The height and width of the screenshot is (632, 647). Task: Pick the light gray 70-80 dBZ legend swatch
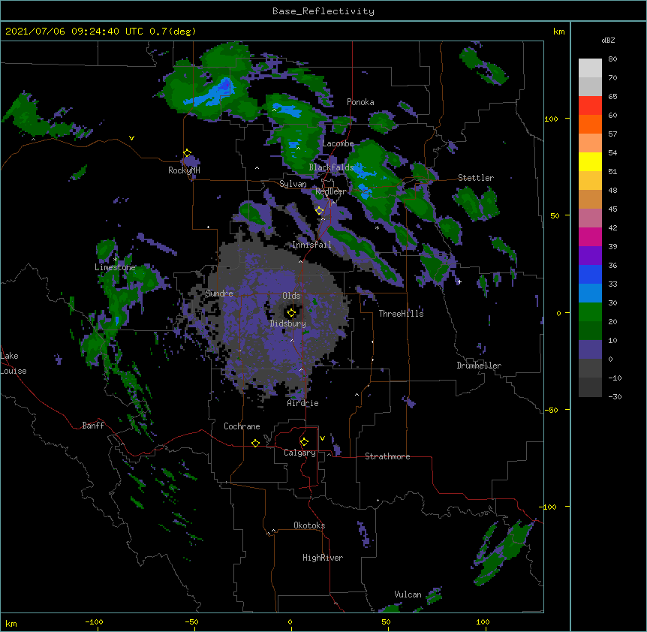[590, 68]
